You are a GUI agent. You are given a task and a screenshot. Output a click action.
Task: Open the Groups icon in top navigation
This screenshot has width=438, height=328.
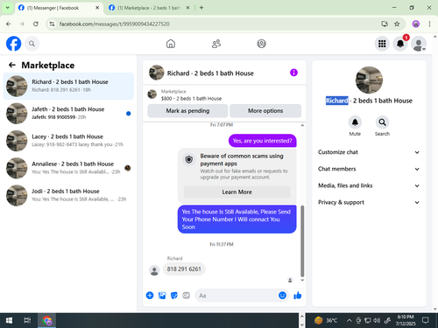(x=261, y=44)
